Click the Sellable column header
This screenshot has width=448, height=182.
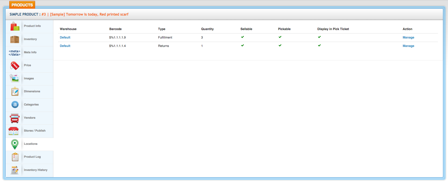(x=246, y=29)
